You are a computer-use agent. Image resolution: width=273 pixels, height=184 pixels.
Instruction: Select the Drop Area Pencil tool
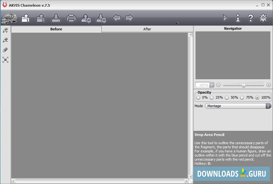(x=5, y=40)
